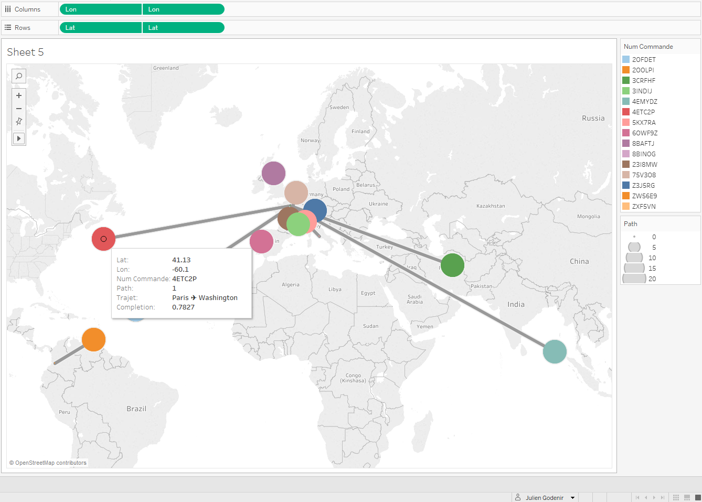
Task: Click first Lon pill in Columns
Action: (x=100, y=9)
